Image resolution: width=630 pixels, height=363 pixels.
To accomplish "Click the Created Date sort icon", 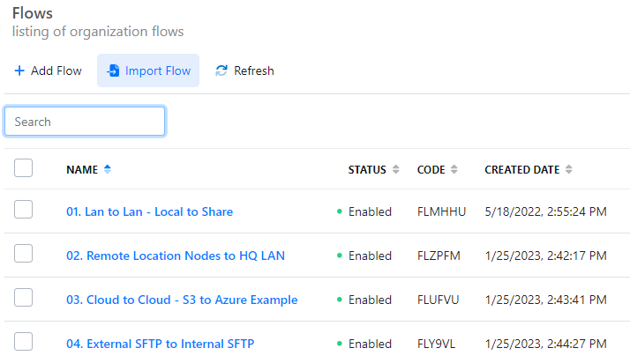I will point(569,169).
